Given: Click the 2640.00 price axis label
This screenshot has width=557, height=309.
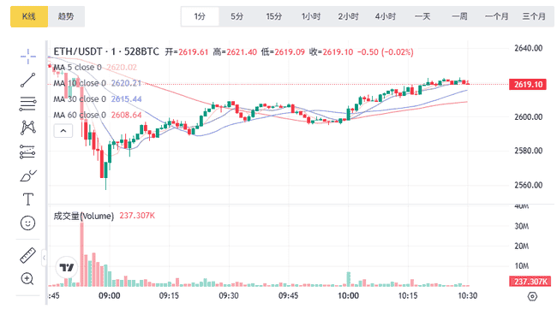Looking at the screenshot, I should click(528, 48).
